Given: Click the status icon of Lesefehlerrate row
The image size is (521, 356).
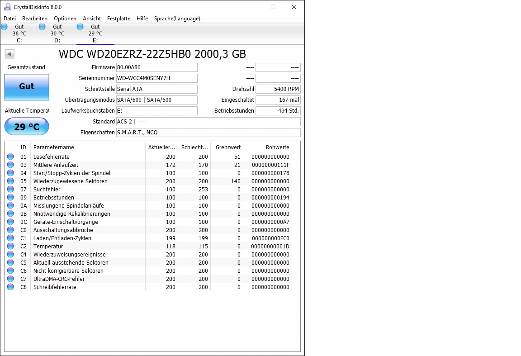Looking at the screenshot, I should coord(11,157).
